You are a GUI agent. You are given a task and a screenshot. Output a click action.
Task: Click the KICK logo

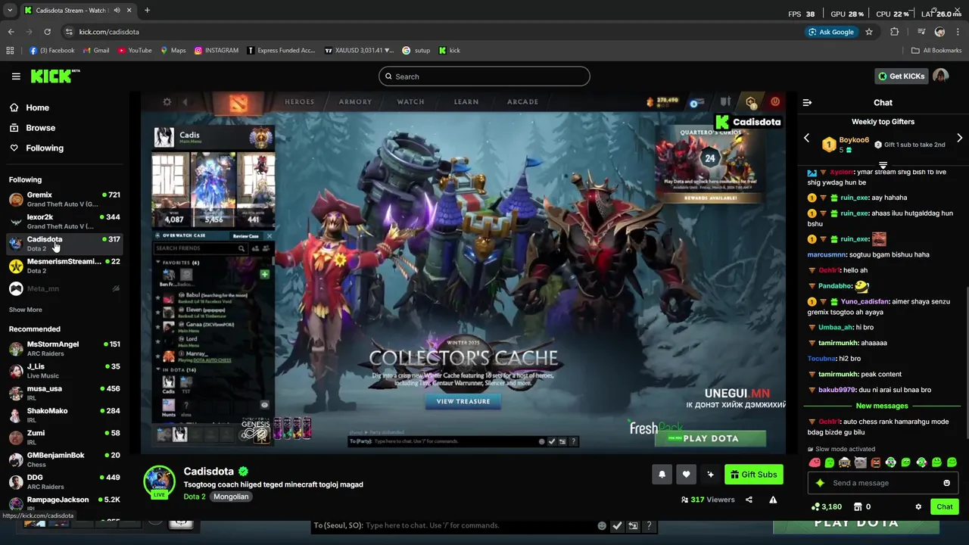tap(55, 76)
